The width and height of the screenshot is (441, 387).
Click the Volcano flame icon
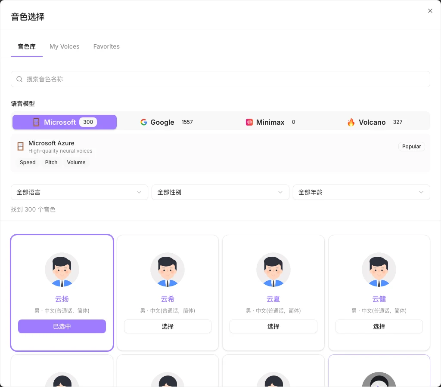tap(351, 122)
